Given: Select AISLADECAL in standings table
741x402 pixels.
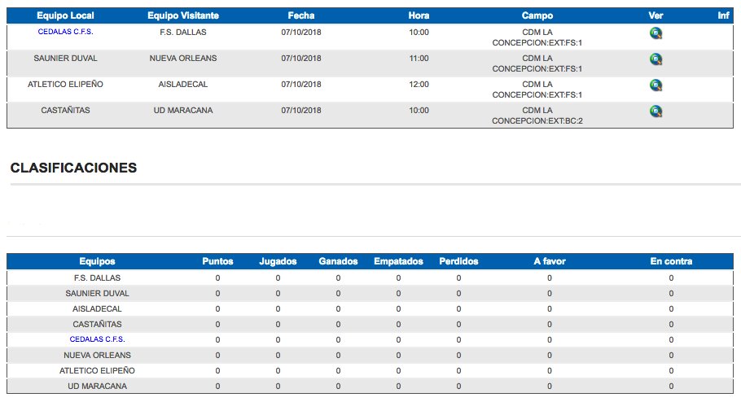Looking at the screenshot, I should [98, 309].
